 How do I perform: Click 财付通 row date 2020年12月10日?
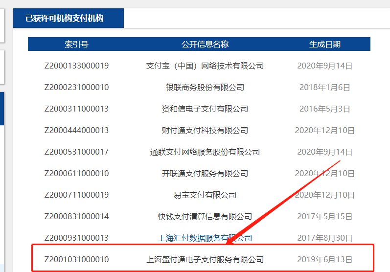(324, 130)
